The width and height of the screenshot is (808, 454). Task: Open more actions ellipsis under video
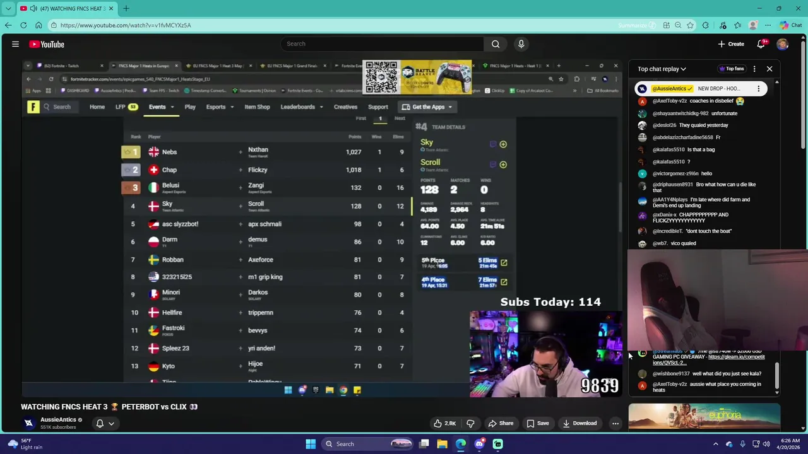click(x=615, y=423)
